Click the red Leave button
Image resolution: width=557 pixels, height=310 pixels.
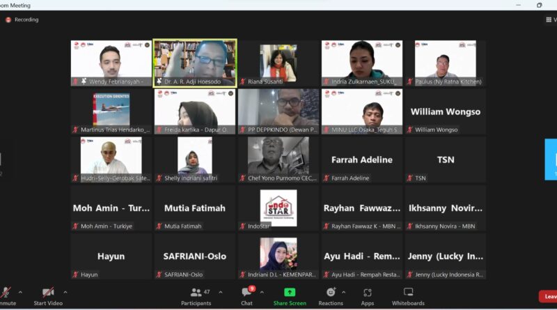(x=549, y=296)
